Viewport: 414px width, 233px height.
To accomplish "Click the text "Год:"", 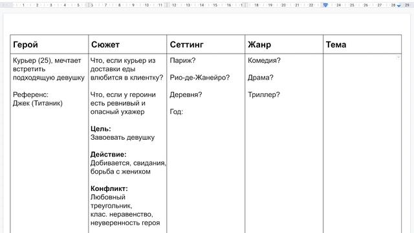I will tap(177, 112).
